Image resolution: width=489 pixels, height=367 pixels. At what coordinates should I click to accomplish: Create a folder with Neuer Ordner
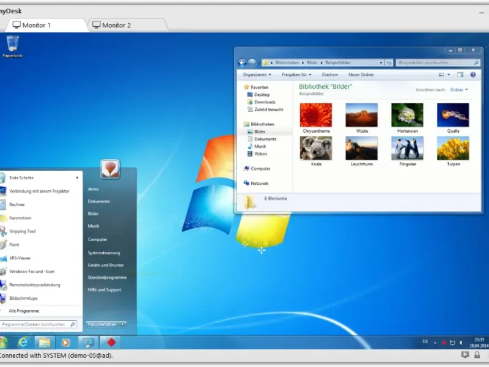(x=361, y=75)
